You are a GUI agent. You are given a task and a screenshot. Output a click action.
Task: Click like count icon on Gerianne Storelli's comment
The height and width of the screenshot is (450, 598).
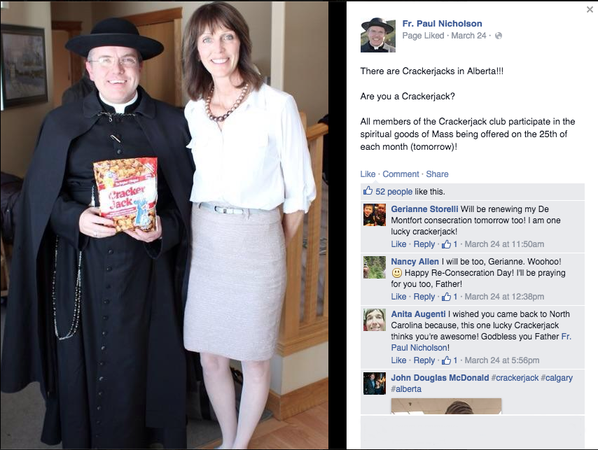click(x=446, y=244)
